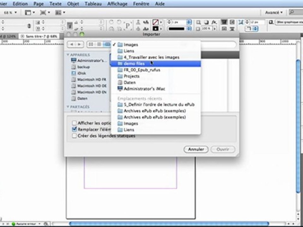This screenshot has width=303, height=227.
Task: Select backup in the sidebar
Action: 81,67
